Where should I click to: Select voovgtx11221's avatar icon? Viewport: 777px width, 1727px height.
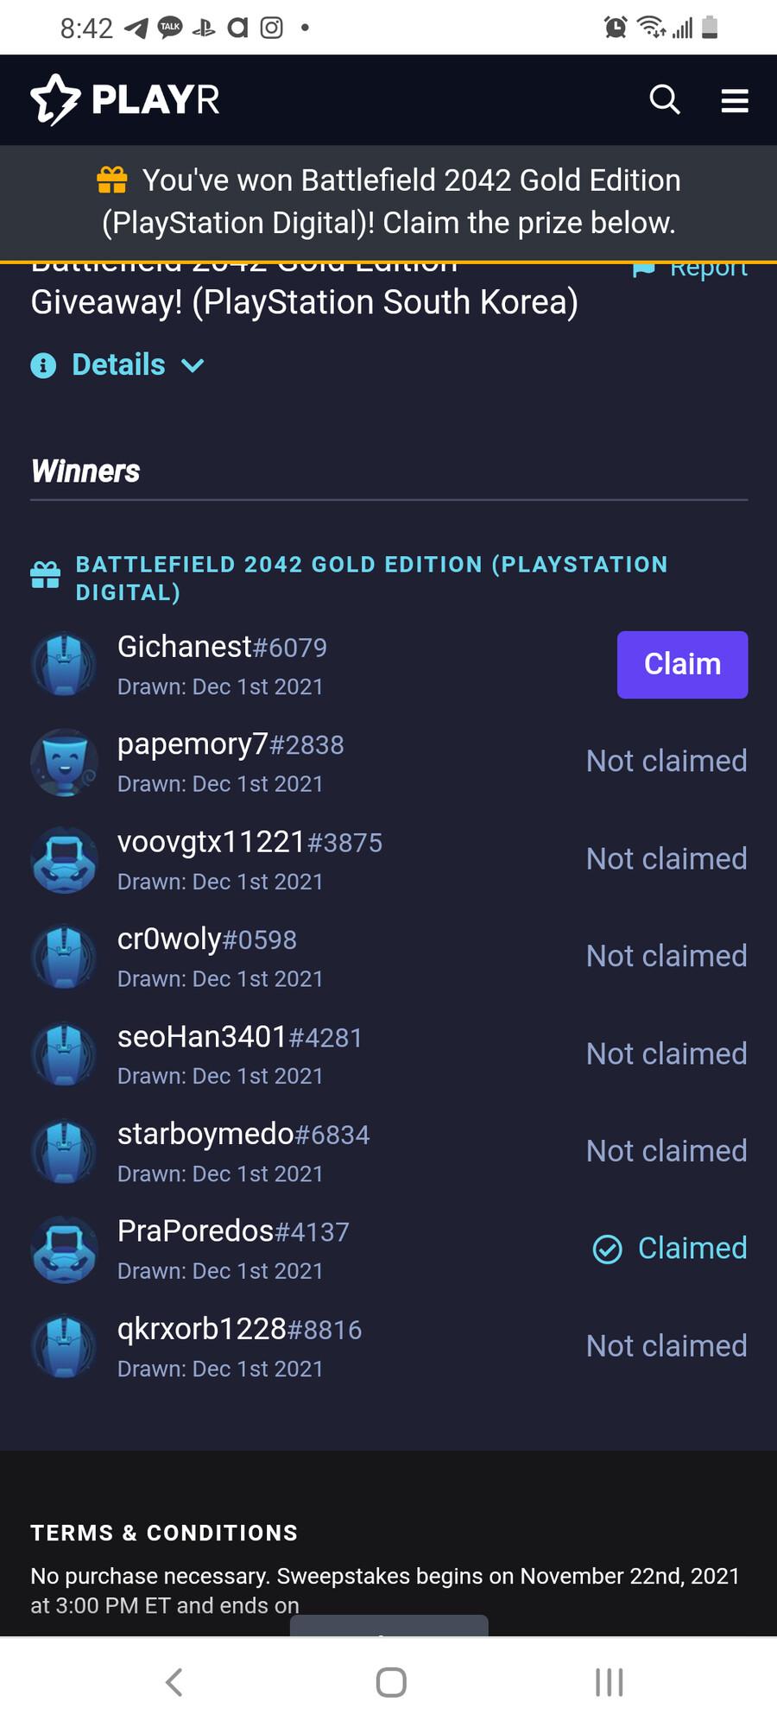tap(64, 860)
